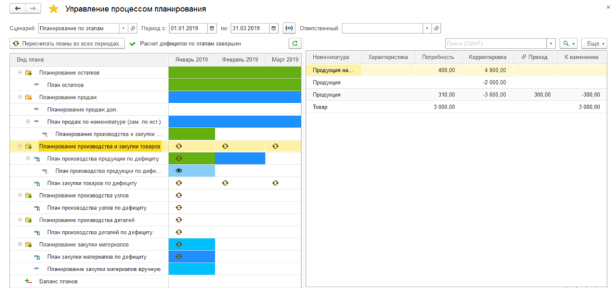Click the period selection button after end date

[x=288, y=28]
